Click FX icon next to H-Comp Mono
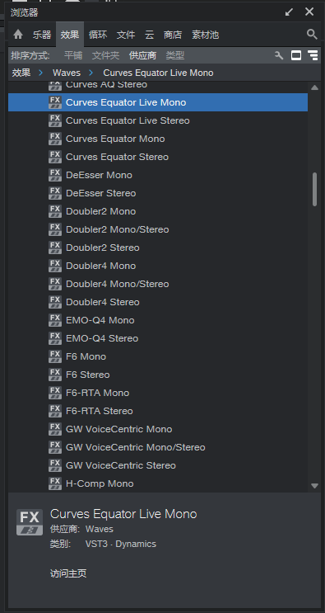The width and height of the screenshot is (325, 613). 55,483
